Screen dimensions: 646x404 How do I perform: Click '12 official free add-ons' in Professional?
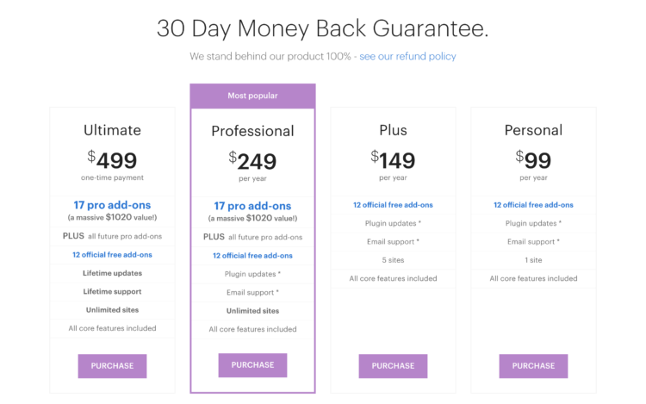252,256
